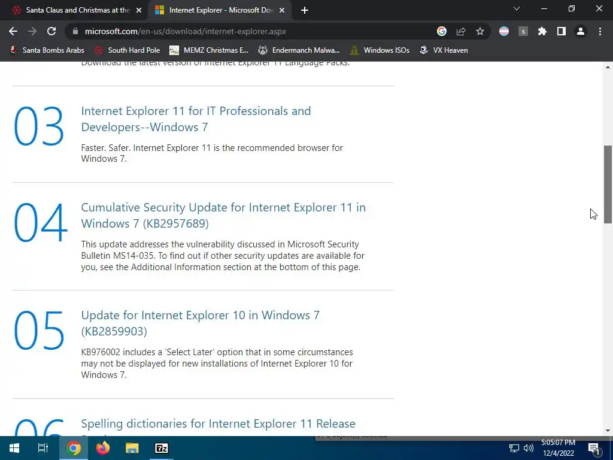
Task: Open the Windows ISOs bookmark
Action: point(380,50)
